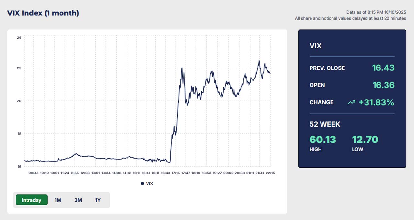Click the 09:45 time axis label
The width and height of the screenshot is (414, 220).
point(34,173)
